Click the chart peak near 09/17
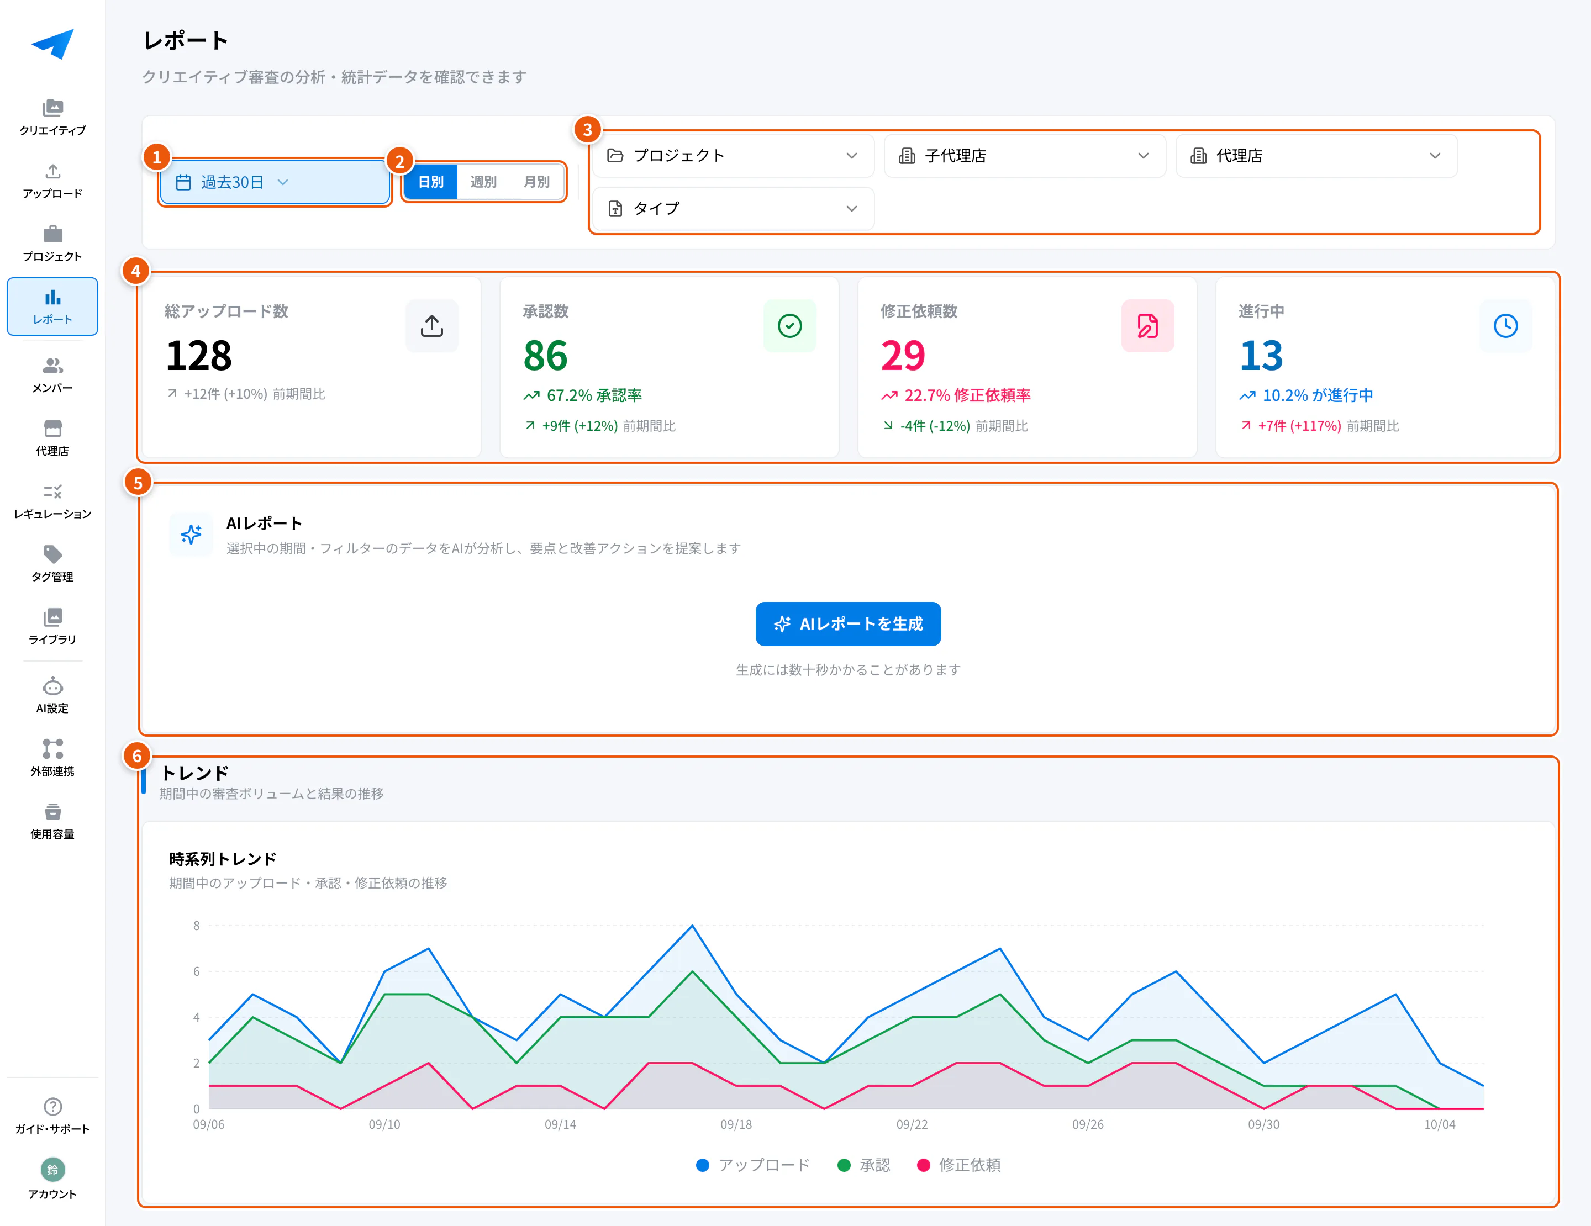This screenshot has width=1591, height=1226. [692, 926]
